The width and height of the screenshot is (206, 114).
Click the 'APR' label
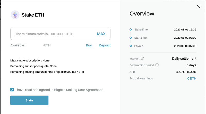coord(132,72)
